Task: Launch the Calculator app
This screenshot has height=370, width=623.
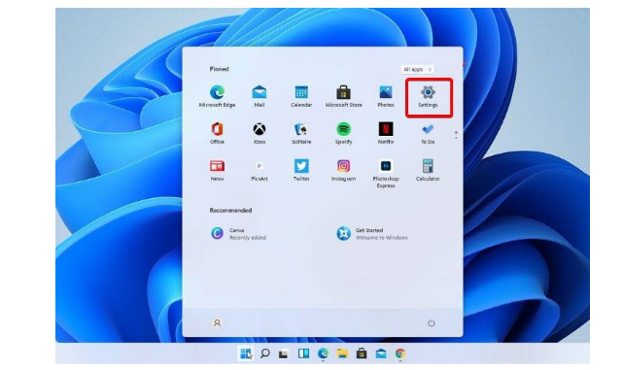Action: (x=428, y=170)
